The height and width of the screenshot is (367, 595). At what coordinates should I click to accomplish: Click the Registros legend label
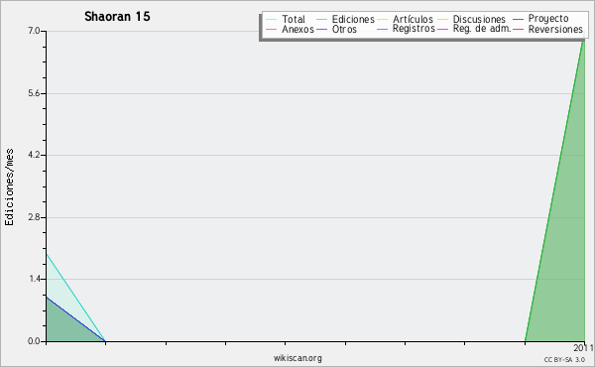[x=414, y=29]
